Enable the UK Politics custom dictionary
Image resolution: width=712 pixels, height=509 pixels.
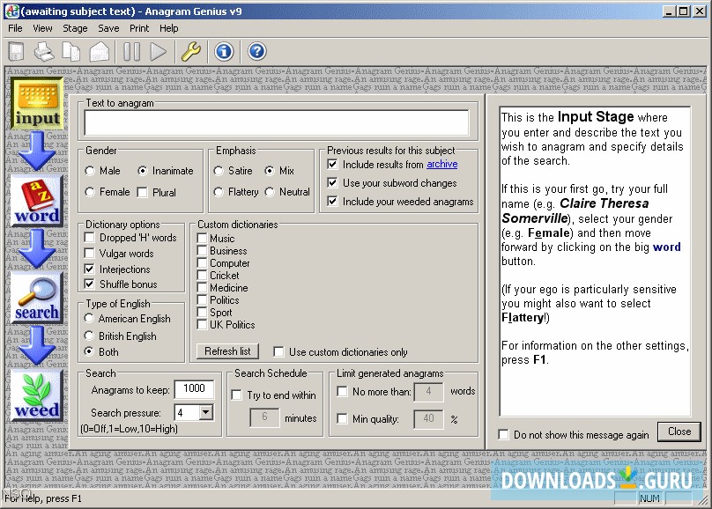(202, 324)
